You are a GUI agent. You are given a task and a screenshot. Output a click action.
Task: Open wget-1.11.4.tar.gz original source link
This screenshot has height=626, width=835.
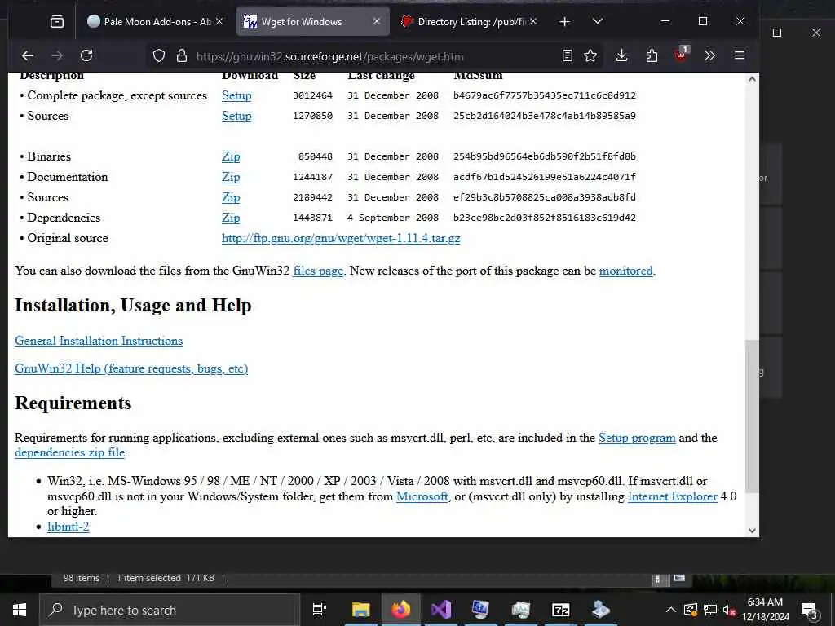pos(341,239)
